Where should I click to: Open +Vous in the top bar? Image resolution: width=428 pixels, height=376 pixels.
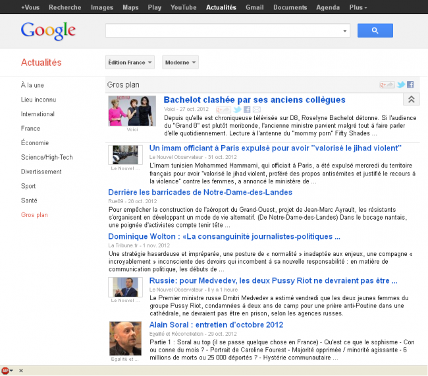(x=30, y=7)
